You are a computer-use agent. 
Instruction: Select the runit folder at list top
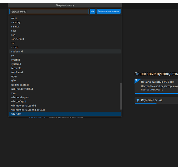click(65, 18)
